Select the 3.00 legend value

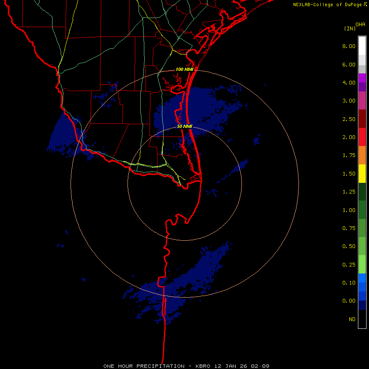pyautogui.click(x=349, y=101)
